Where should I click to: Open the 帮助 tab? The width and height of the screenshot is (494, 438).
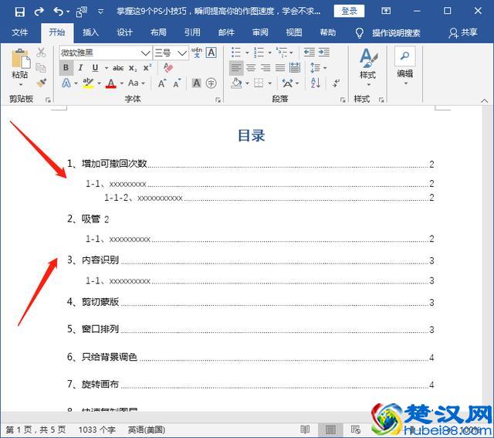pyautogui.click(x=327, y=32)
